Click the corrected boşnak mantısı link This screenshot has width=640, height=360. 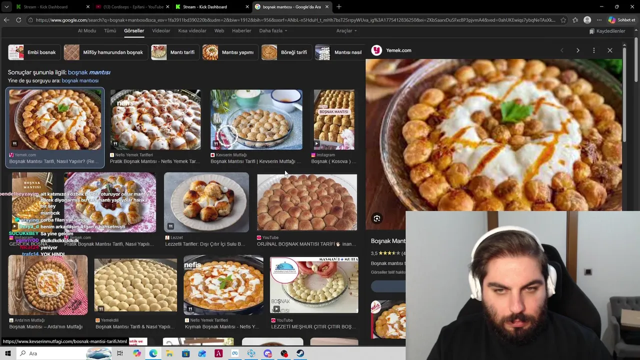89,72
